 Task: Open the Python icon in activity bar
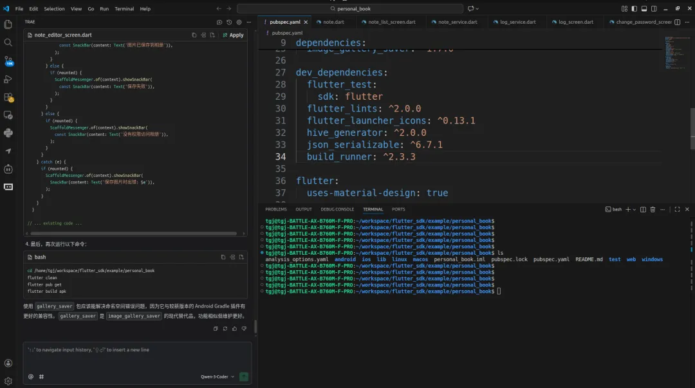(x=8, y=133)
